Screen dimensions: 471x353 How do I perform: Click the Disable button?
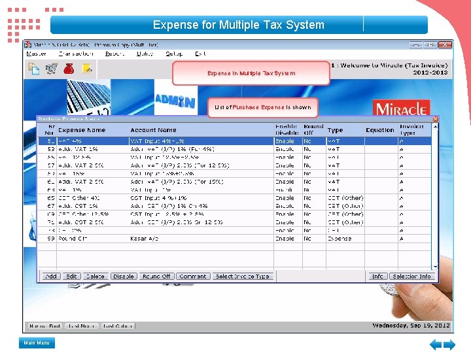click(x=124, y=276)
